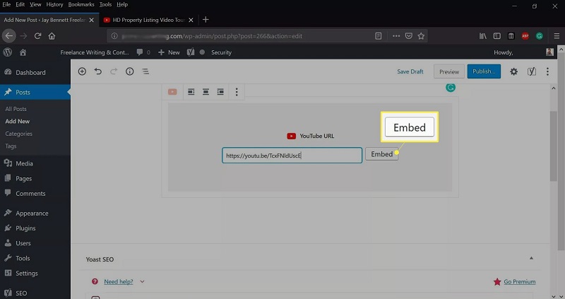Reload the page in browser
565x299 pixels.
(x=37, y=36)
